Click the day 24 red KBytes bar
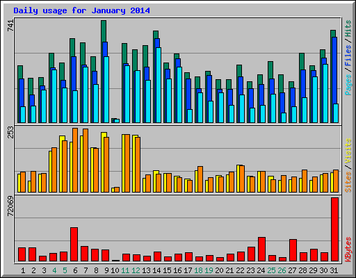356x278 pixels. (261, 249)
